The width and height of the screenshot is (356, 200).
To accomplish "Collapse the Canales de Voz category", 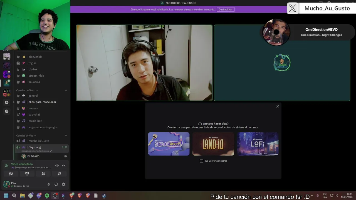I will [26, 136].
